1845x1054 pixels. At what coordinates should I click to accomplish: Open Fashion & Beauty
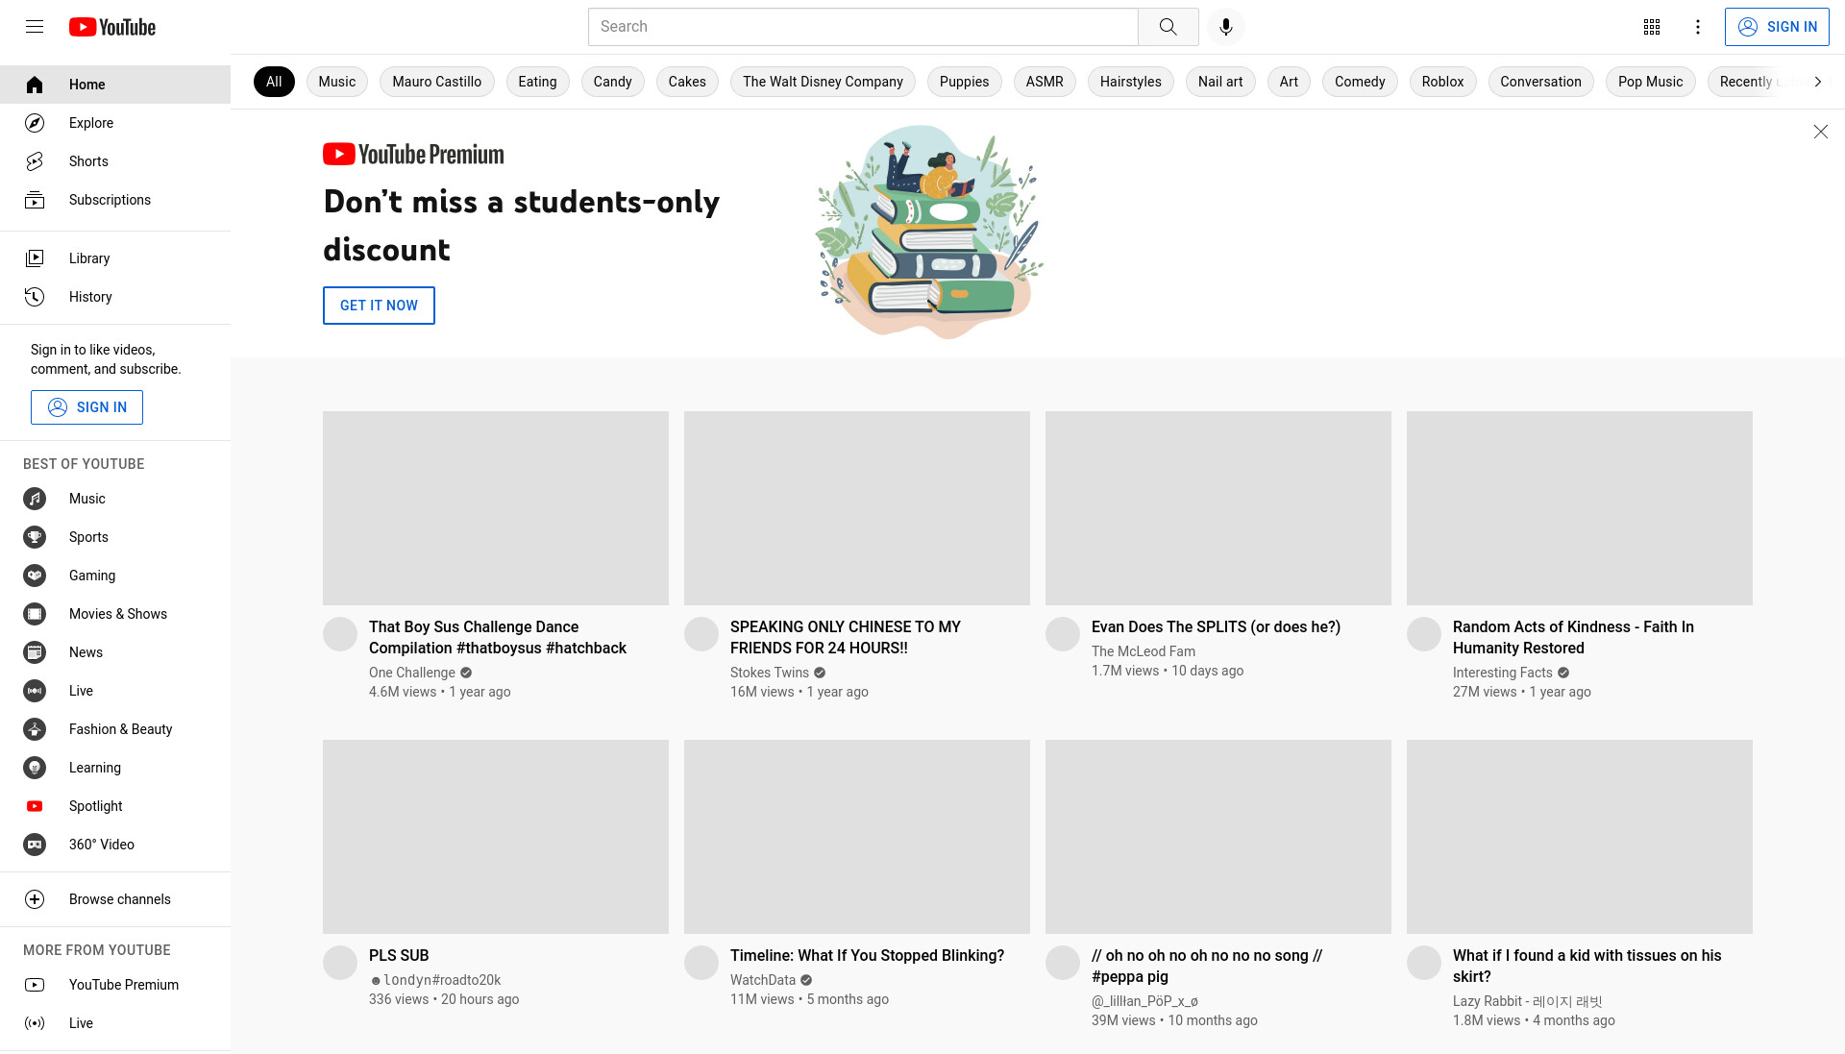pyautogui.click(x=115, y=729)
